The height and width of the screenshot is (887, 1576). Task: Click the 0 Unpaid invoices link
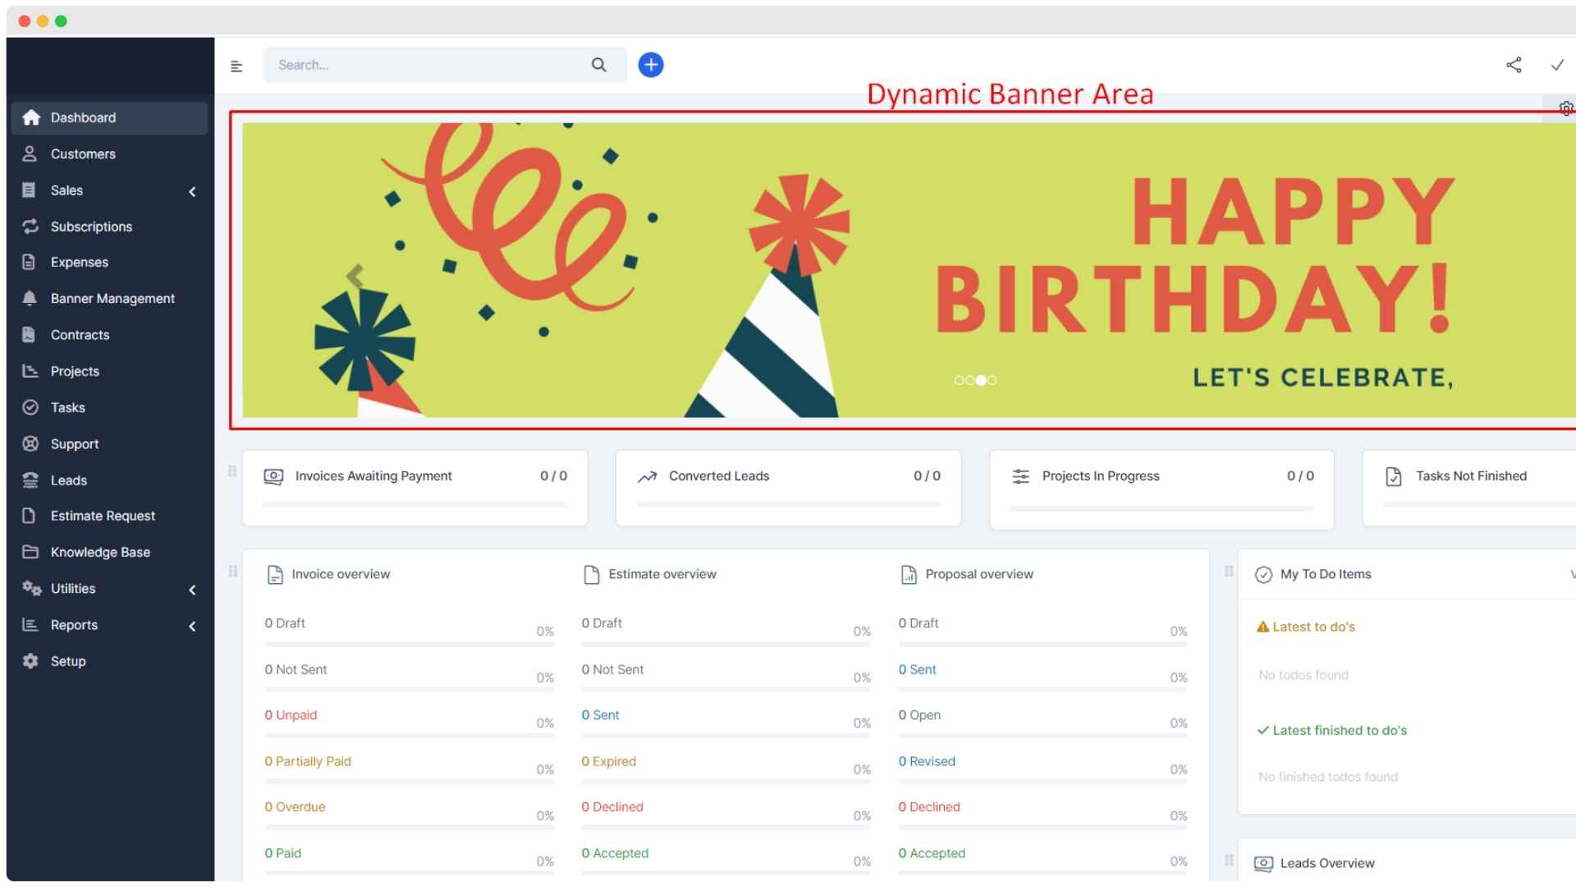click(x=291, y=715)
